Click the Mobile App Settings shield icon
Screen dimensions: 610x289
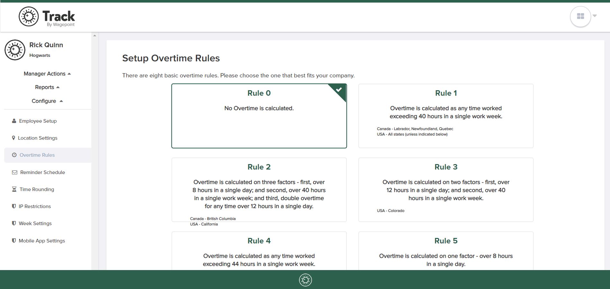coord(14,241)
